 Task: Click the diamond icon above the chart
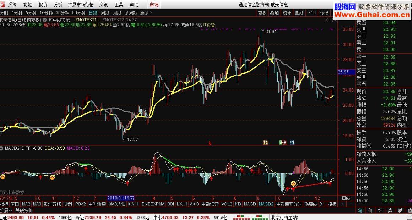click(x=327, y=20)
